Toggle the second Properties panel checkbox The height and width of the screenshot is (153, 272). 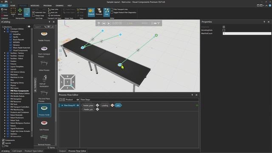[224, 30]
